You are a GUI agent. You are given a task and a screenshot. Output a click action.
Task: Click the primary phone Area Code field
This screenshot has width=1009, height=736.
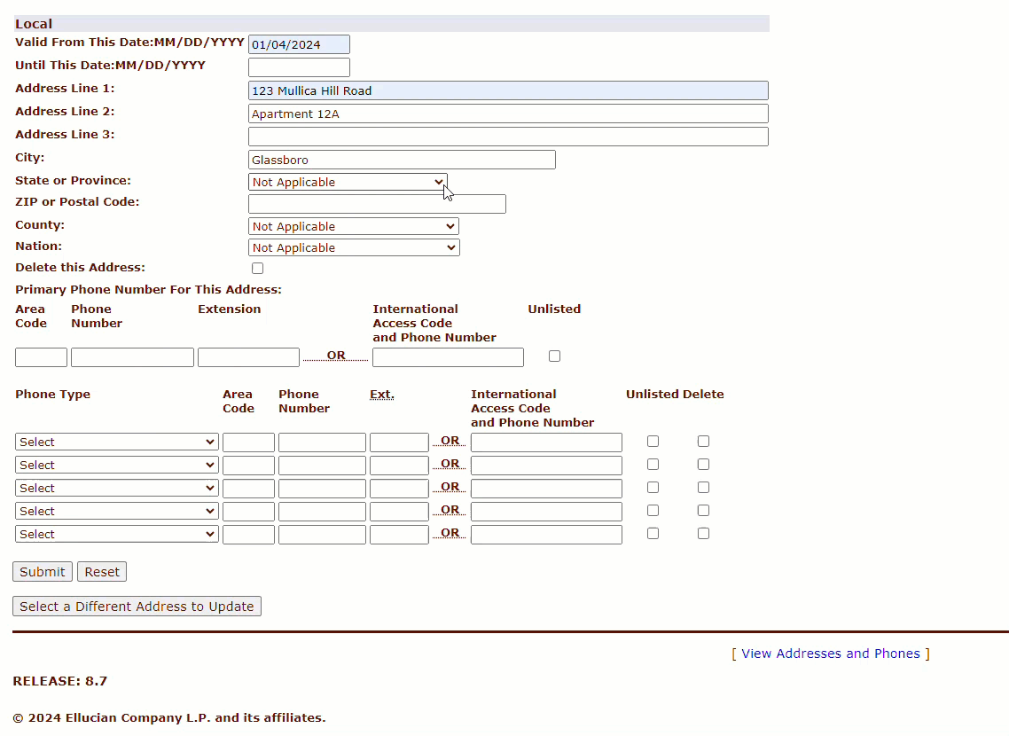pyautogui.click(x=41, y=357)
